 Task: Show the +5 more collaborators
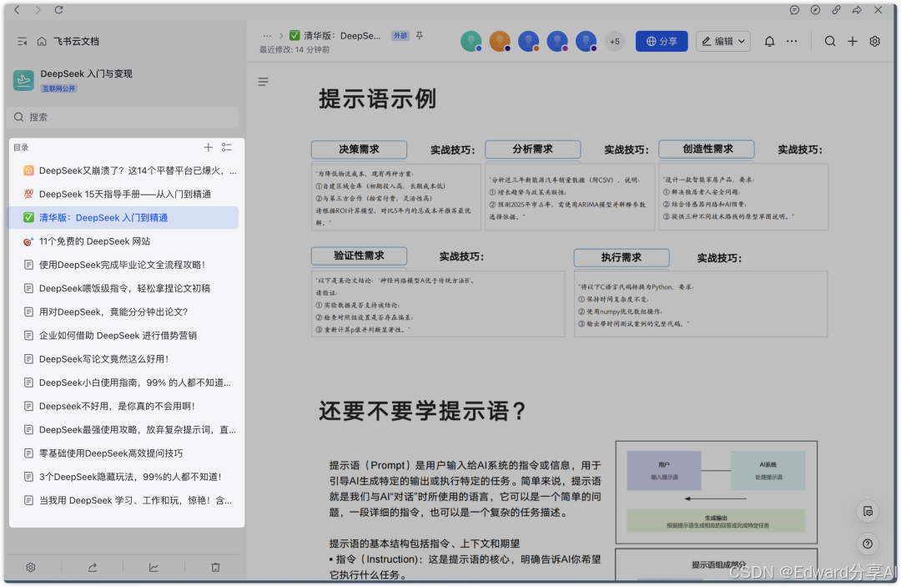click(x=615, y=42)
